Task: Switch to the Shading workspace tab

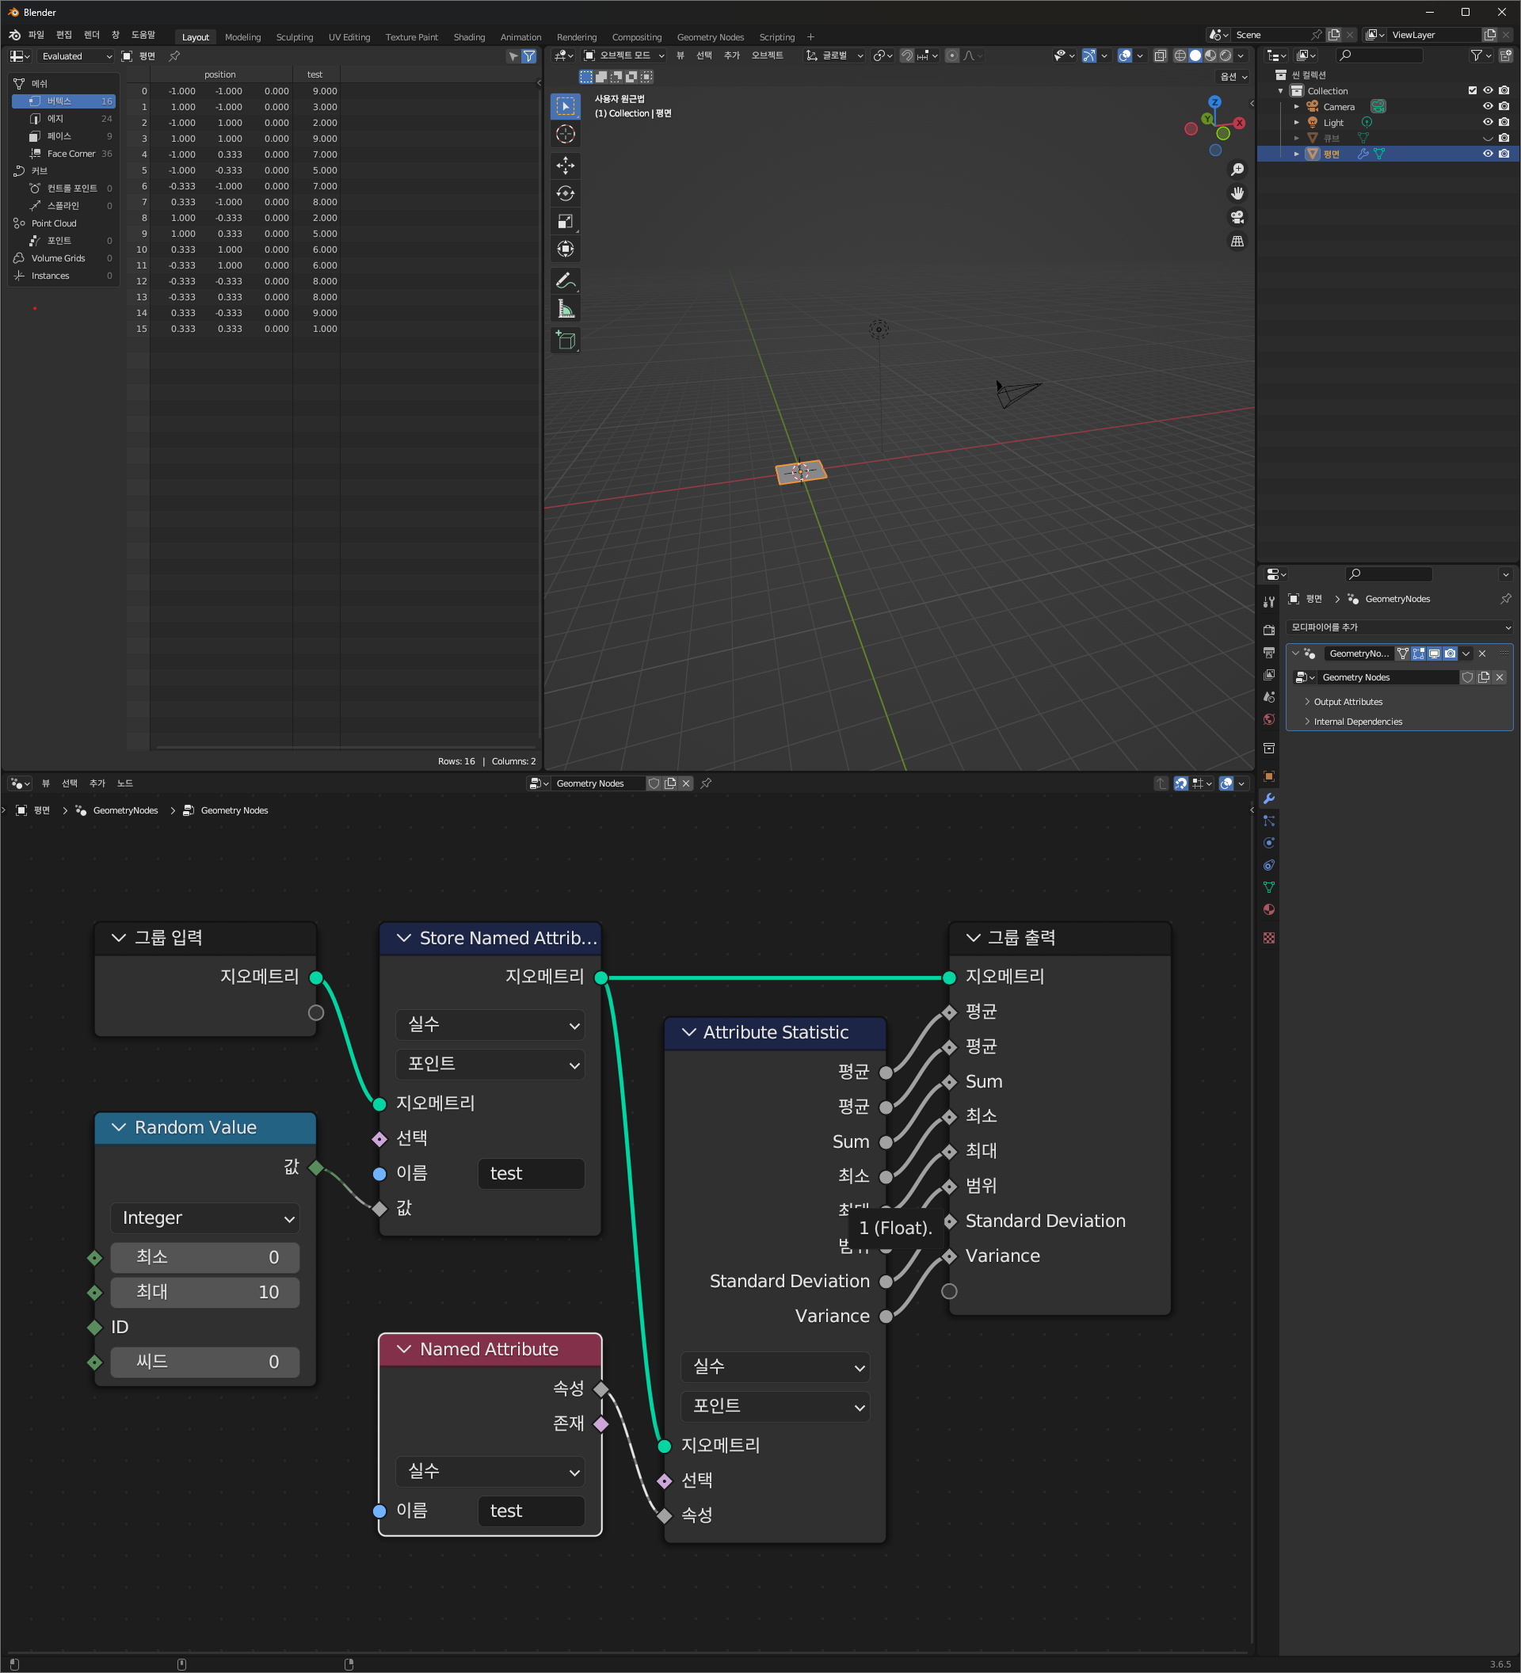Action: coord(469,36)
